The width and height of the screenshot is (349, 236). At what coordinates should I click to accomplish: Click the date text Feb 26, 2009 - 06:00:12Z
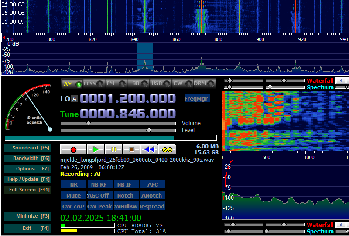point(92,167)
